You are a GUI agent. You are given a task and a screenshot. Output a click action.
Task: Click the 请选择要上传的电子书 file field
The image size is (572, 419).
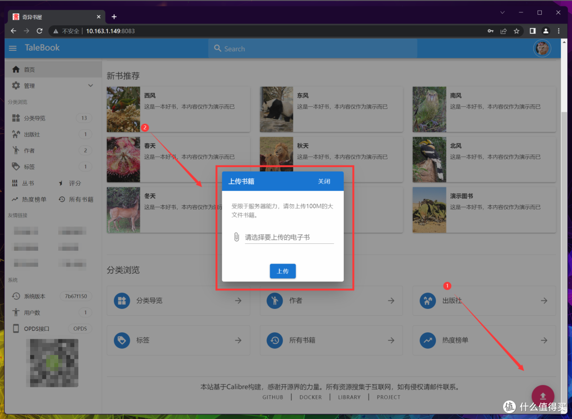289,237
